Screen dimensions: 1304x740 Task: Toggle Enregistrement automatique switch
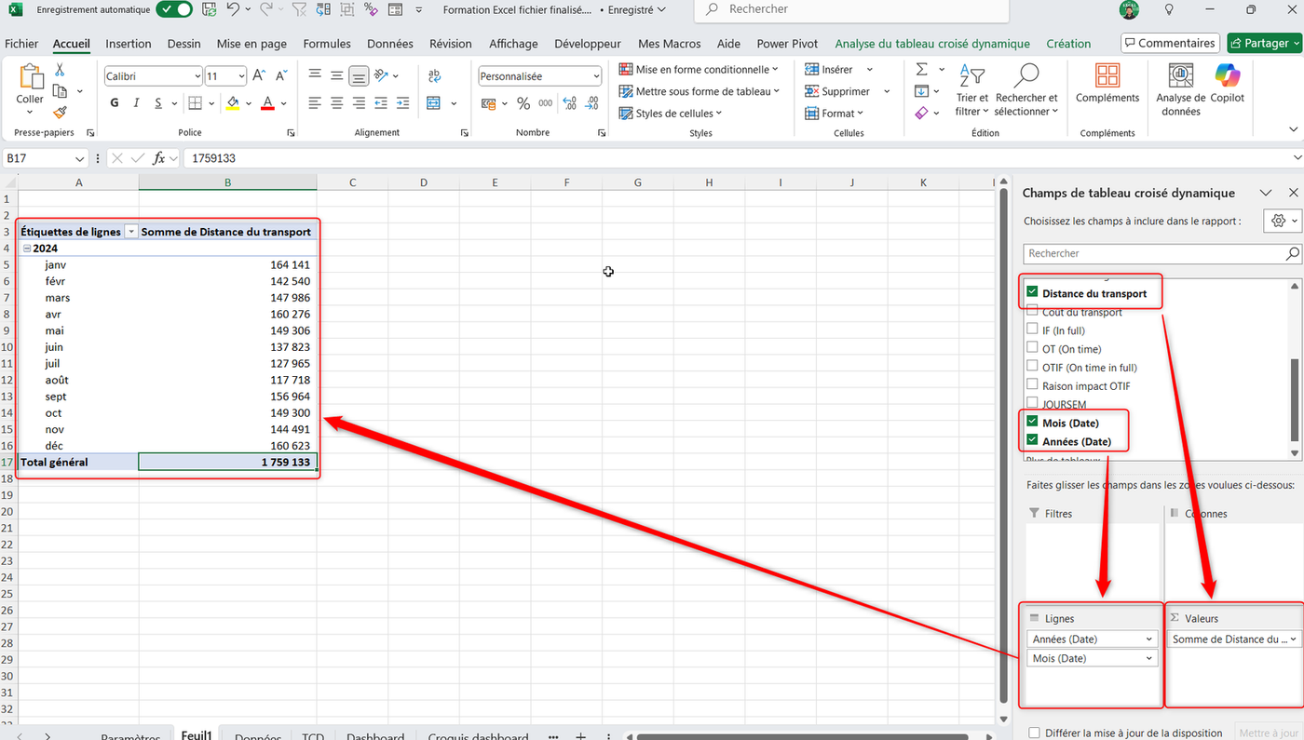174,9
